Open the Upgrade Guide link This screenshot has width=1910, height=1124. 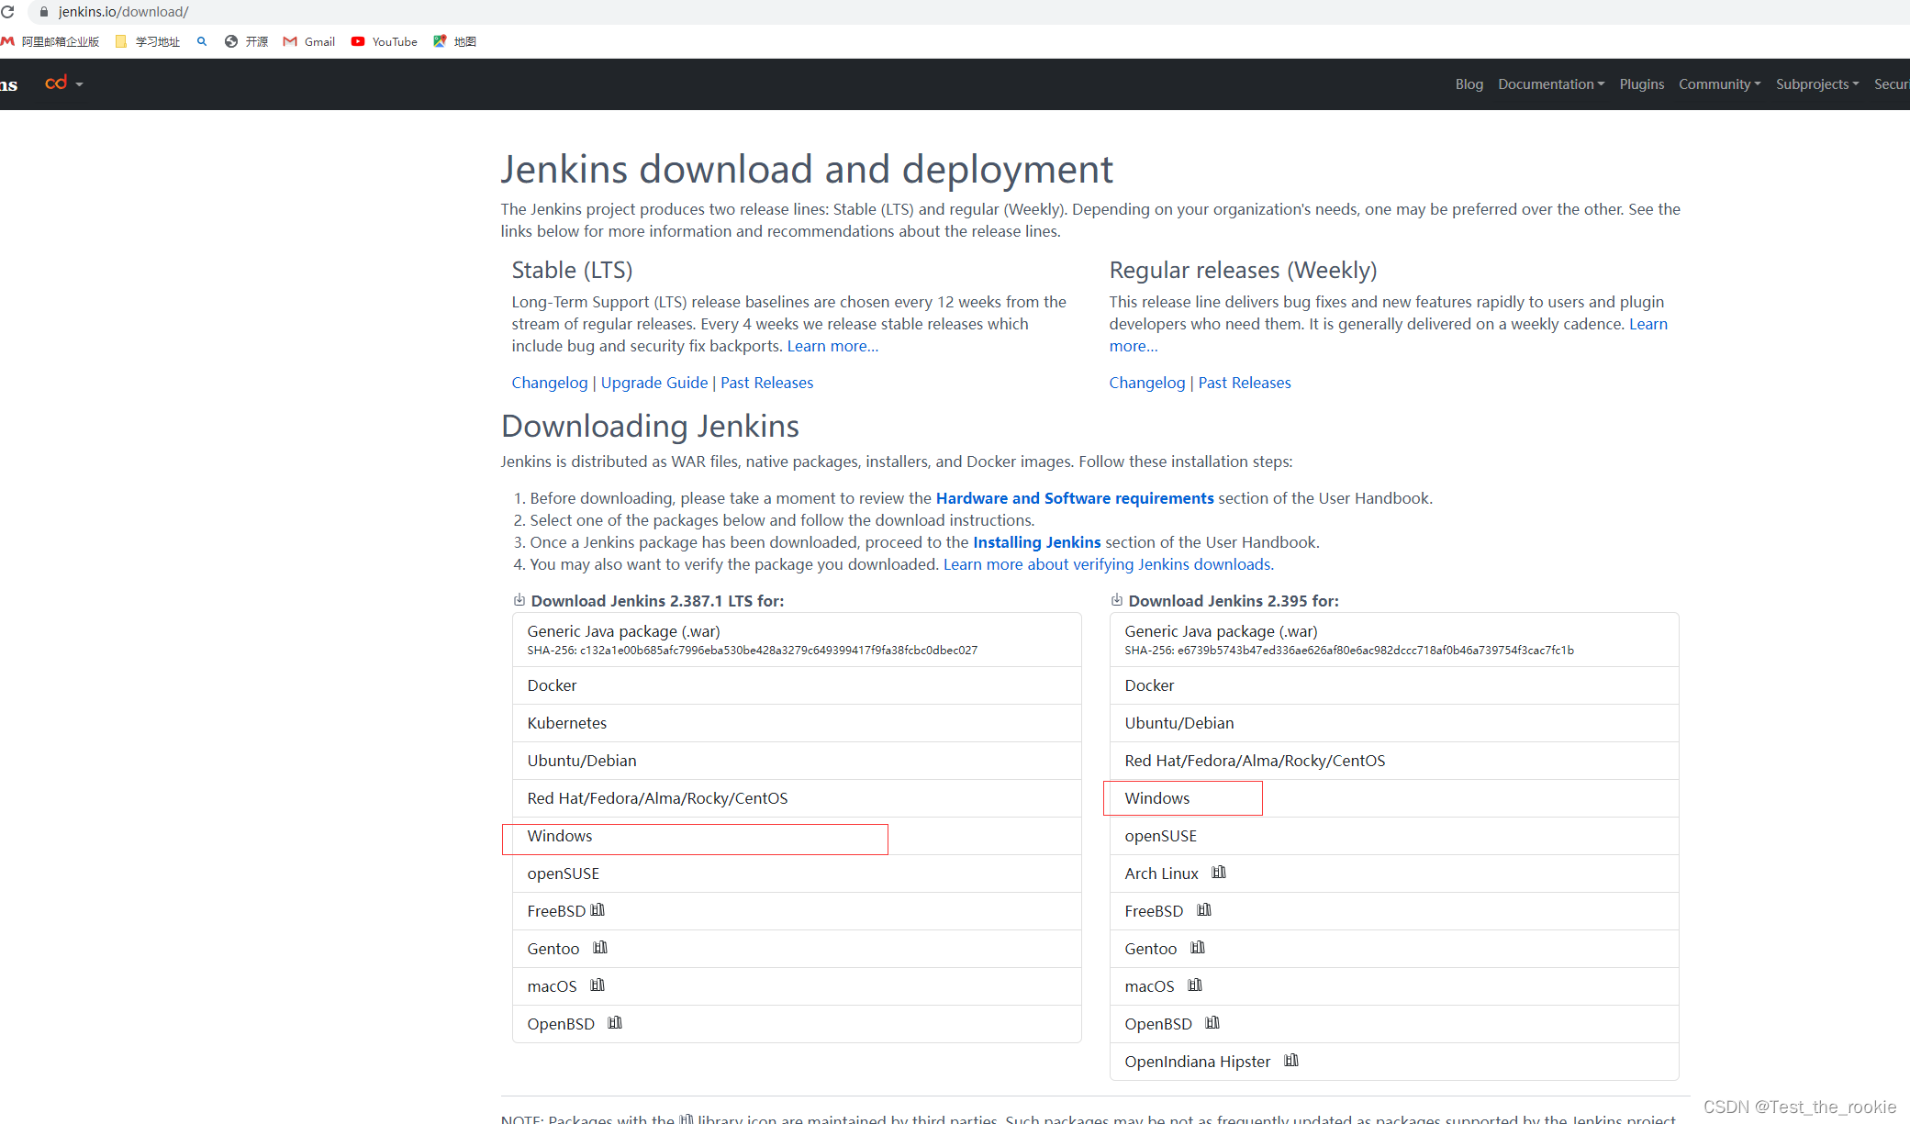pos(654,383)
